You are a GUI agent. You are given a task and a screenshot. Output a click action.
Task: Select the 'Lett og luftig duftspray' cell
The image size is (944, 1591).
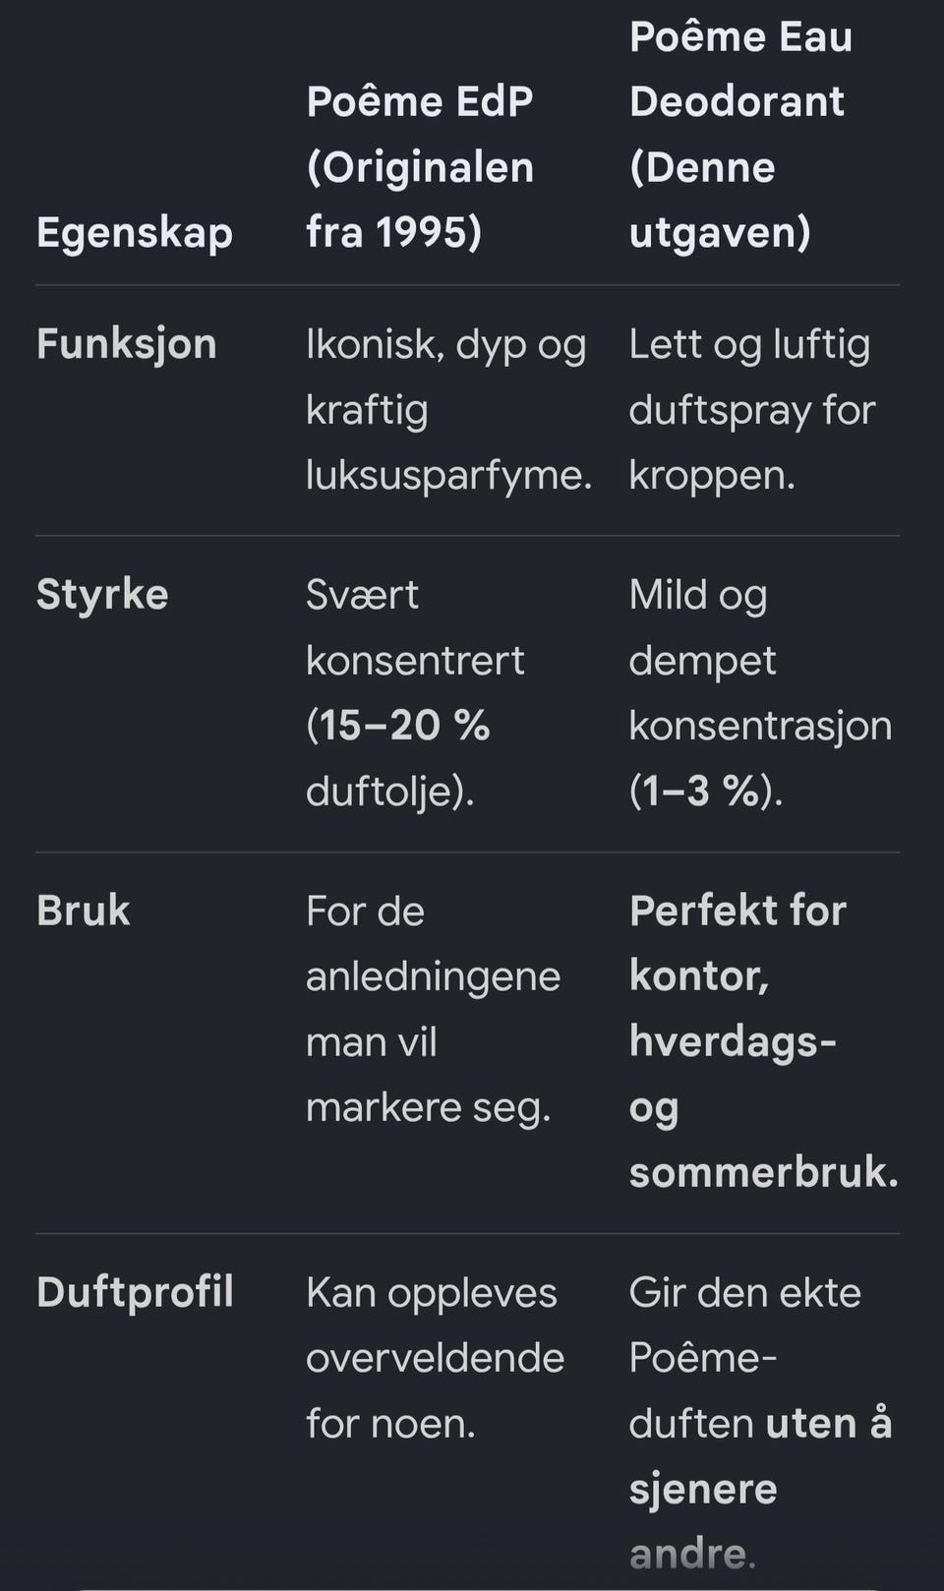pos(751,410)
